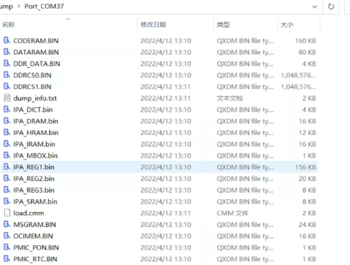Click the QXDM BIN type of OCIMEM.BIN
This screenshot has width=350, height=265.
(245, 236)
